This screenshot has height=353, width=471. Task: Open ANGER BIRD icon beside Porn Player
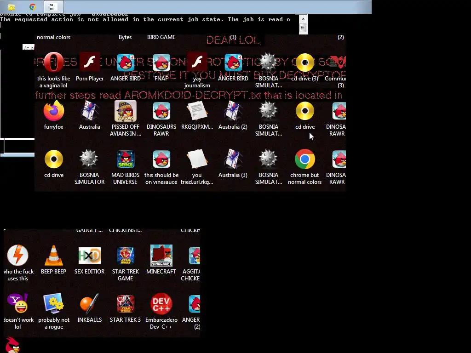click(x=126, y=62)
